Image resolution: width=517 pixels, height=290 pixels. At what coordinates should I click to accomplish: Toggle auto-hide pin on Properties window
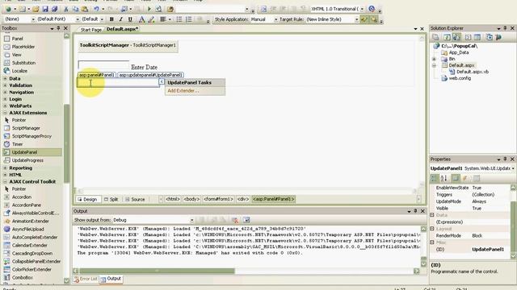click(x=505, y=159)
